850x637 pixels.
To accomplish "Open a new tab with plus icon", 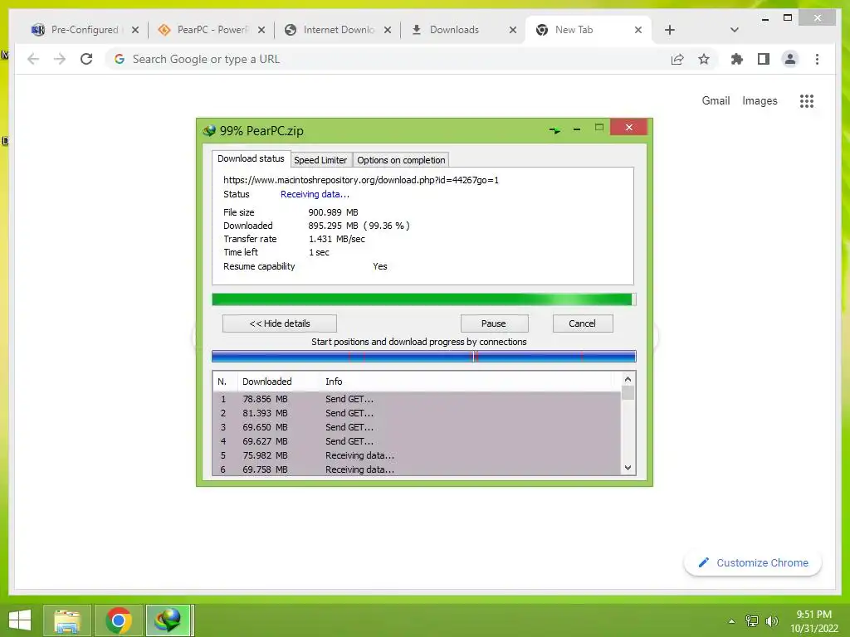I will click(x=670, y=30).
